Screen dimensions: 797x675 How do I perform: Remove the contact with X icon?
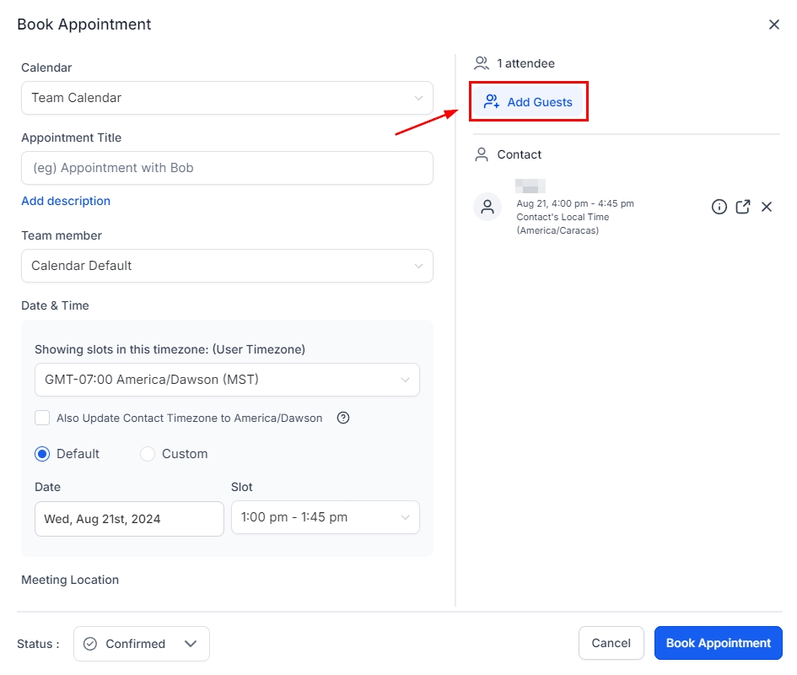(x=767, y=207)
